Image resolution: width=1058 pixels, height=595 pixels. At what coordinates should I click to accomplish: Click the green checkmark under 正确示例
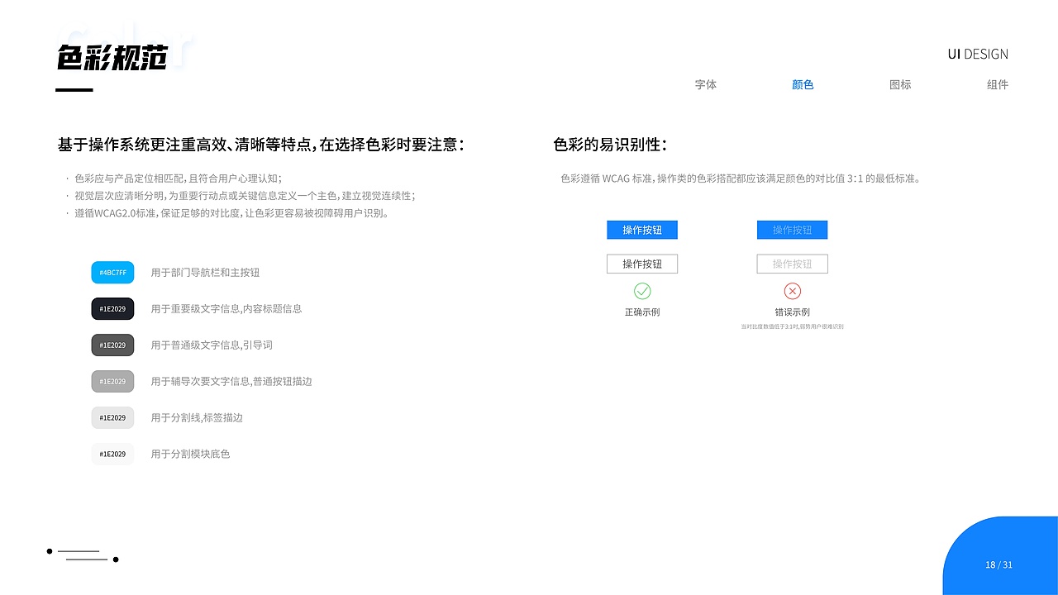pos(642,291)
